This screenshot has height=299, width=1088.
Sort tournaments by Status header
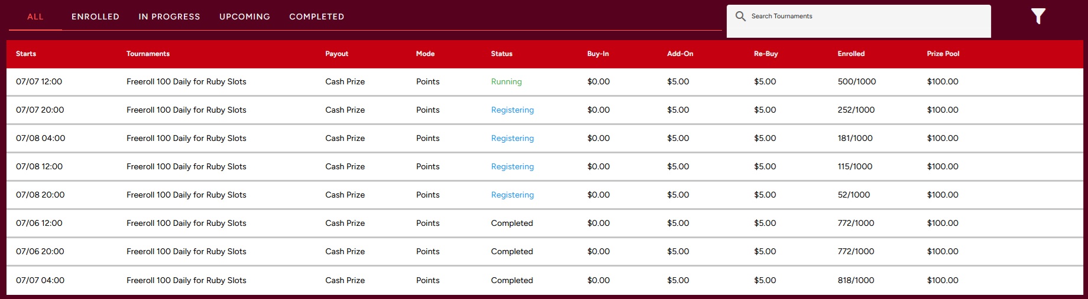pyautogui.click(x=501, y=54)
